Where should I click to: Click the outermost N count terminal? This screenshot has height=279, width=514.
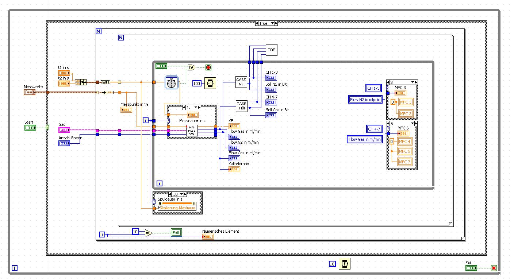pos(99,32)
